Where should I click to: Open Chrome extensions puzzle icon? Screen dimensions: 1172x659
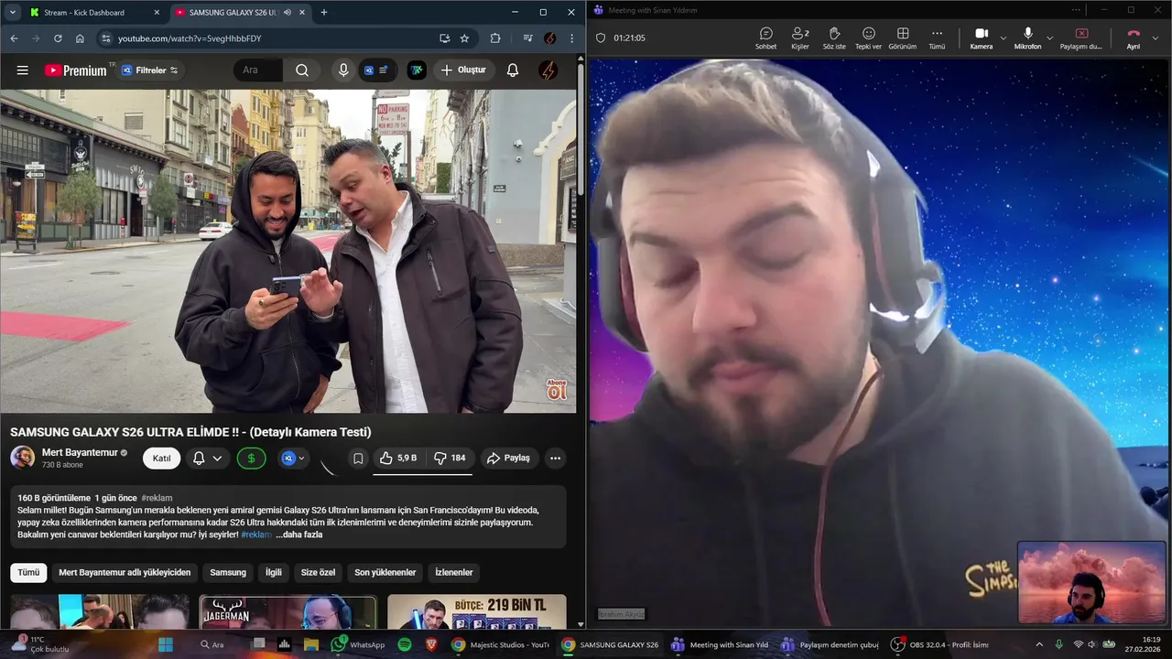pyautogui.click(x=495, y=38)
